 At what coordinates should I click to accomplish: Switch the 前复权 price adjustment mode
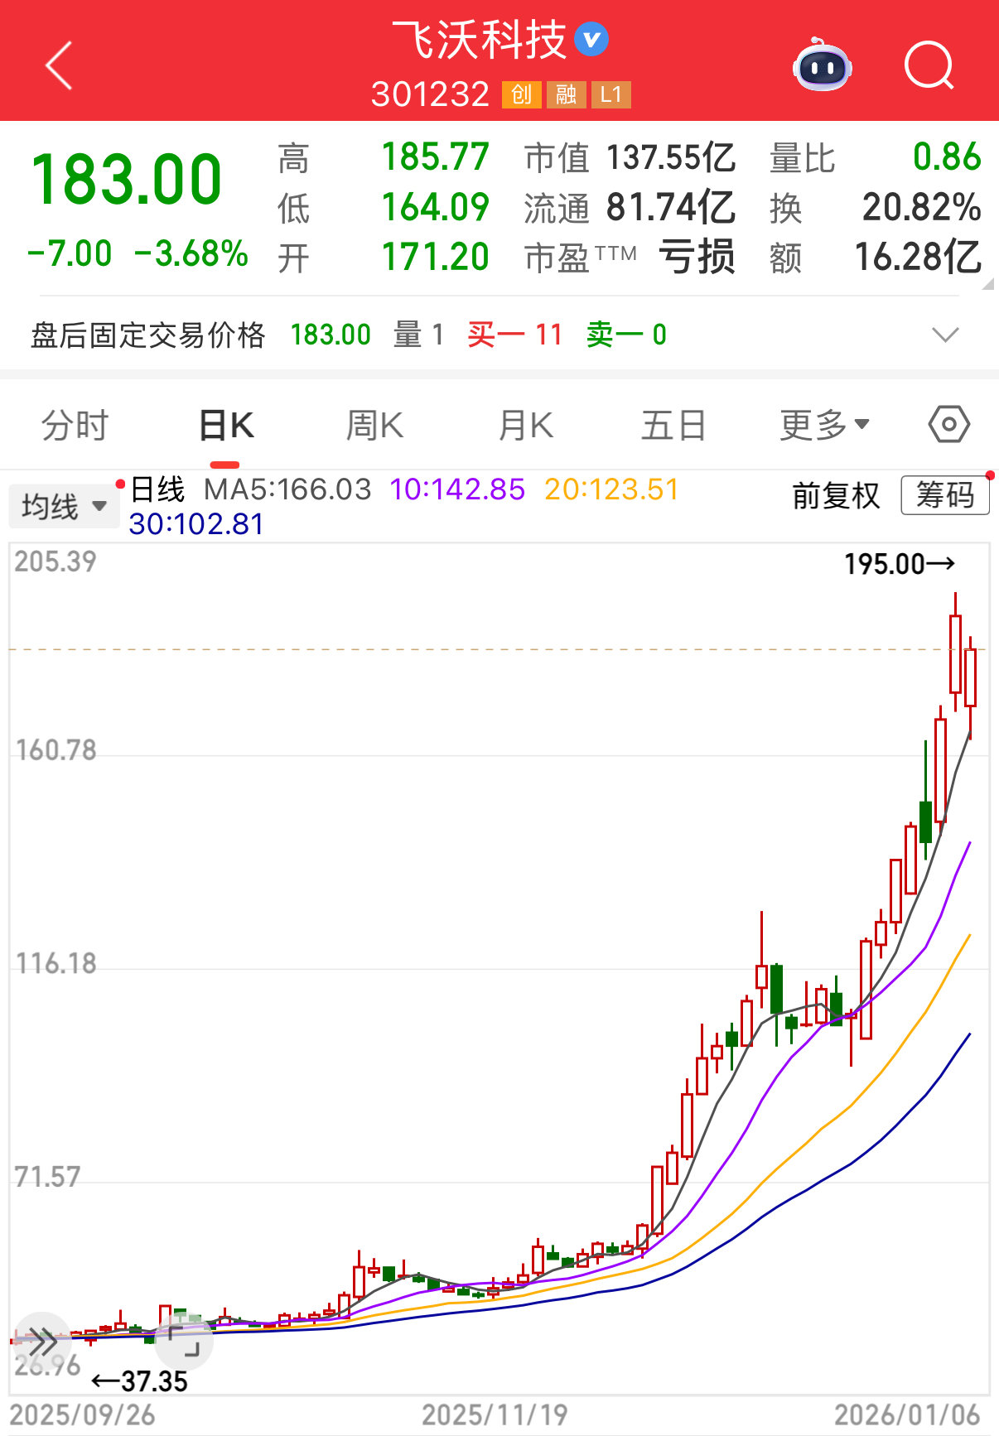point(836,495)
